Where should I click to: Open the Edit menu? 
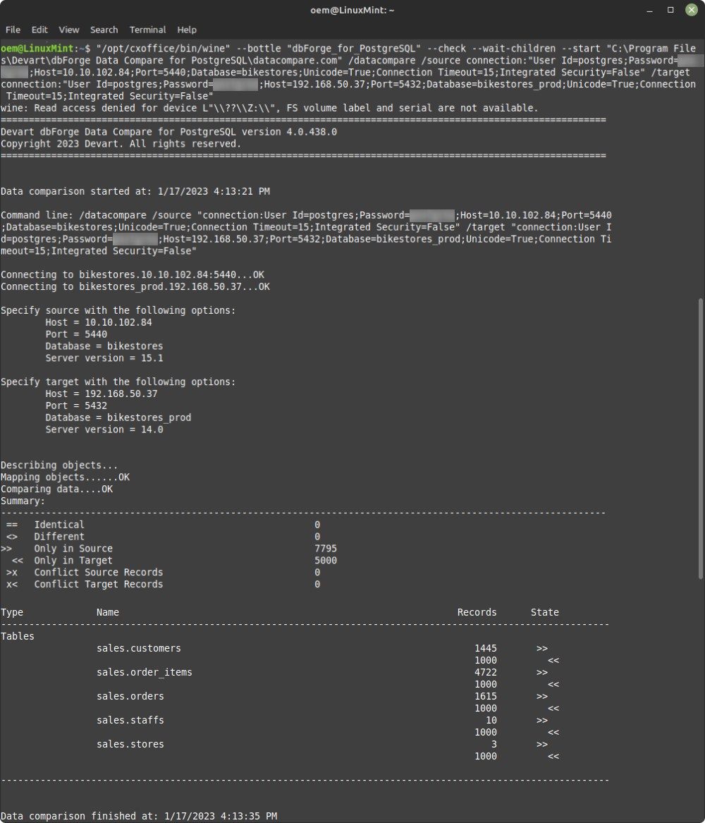(x=39, y=30)
